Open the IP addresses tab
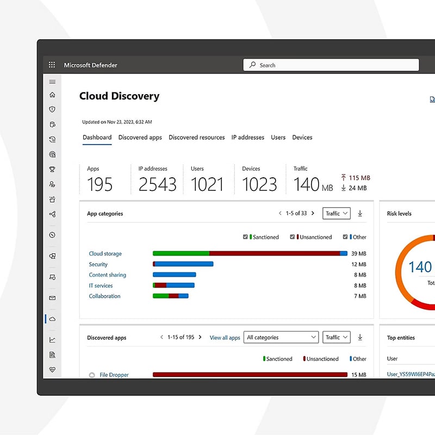 (247, 138)
